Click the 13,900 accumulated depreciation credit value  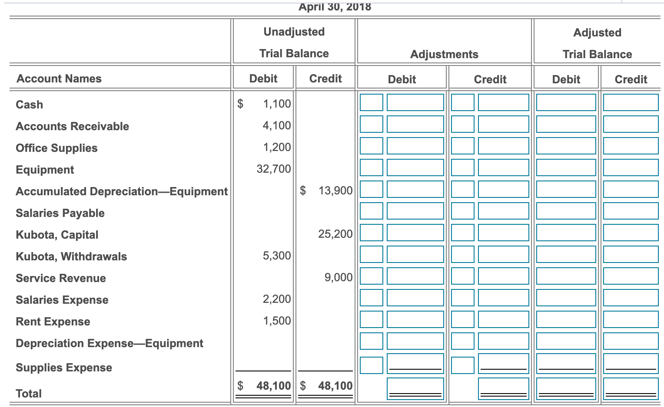click(335, 190)
